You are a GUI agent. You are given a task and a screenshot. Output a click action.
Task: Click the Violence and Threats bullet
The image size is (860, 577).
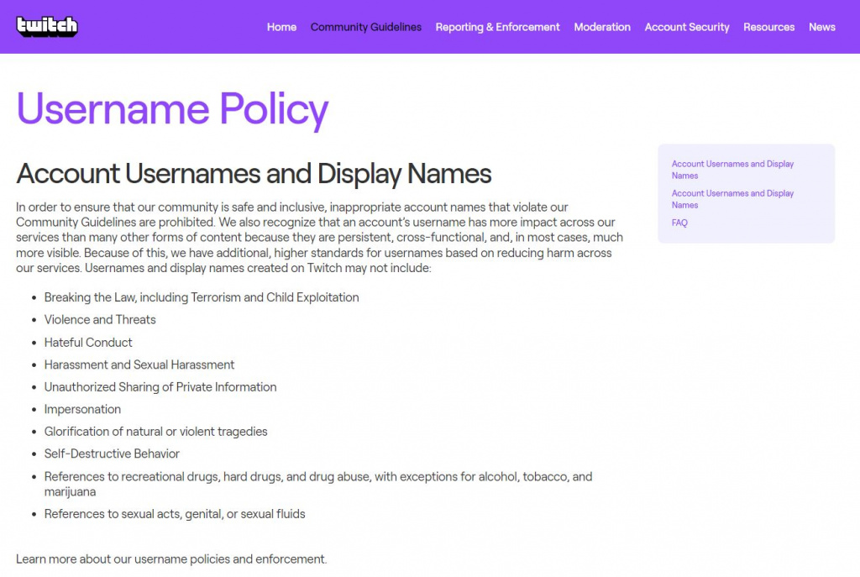pyautogui.click(x=100, y=320)
